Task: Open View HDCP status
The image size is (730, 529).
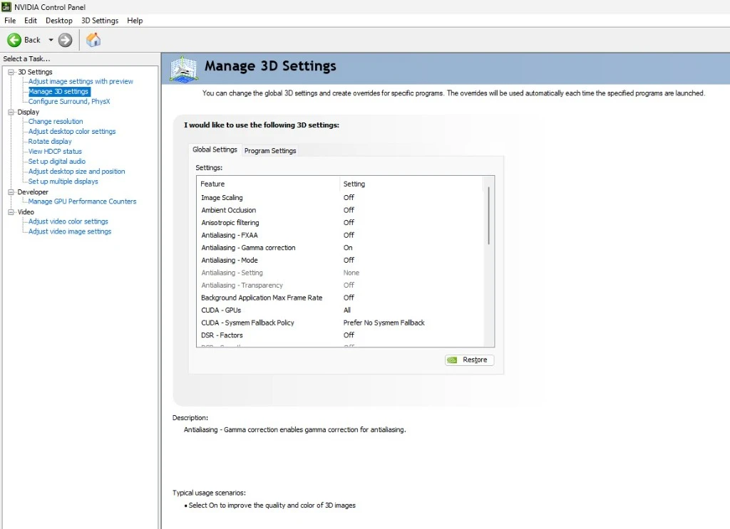Action: [55, 152]
